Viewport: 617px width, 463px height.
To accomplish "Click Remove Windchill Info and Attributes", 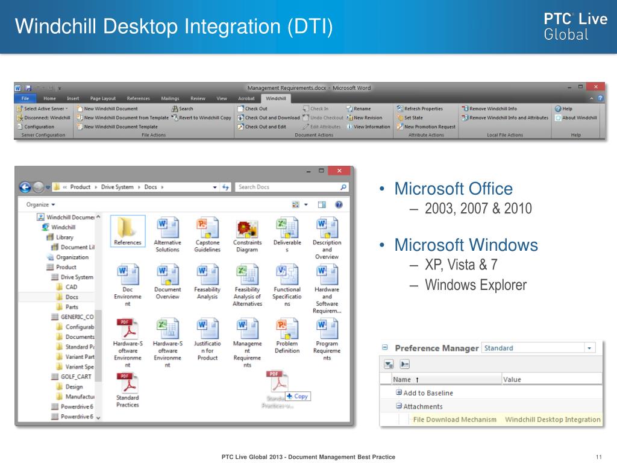I will click(x=506, y=118).
